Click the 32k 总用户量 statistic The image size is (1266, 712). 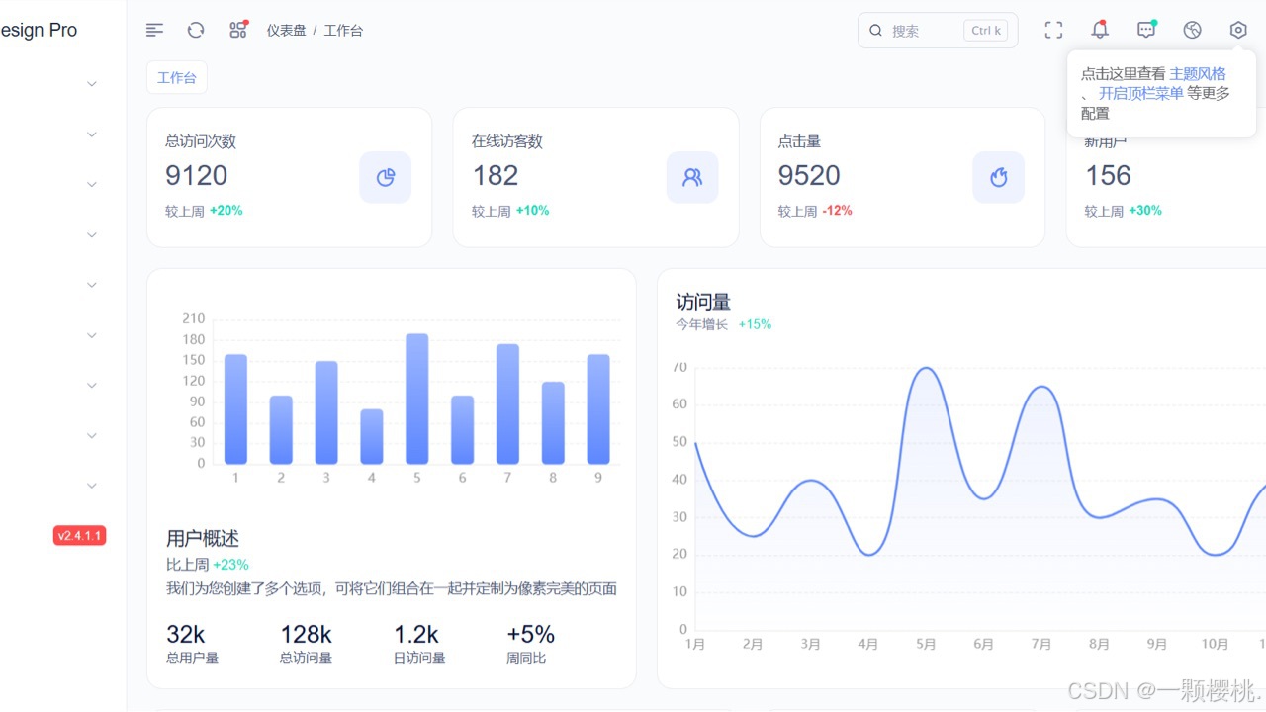point(186,634)
